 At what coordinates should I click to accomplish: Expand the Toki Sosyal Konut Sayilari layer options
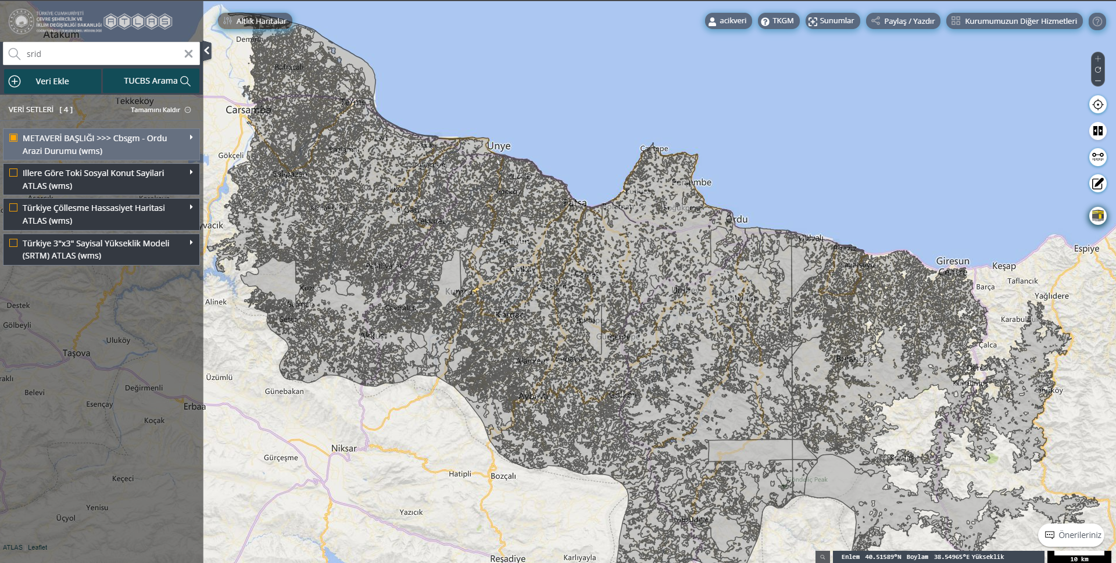pos(191,173)
